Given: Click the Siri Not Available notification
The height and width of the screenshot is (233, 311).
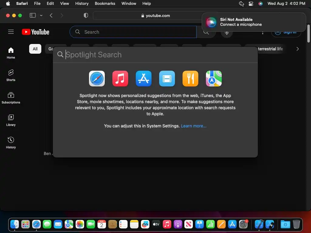Looking at the screenshot, I should pyautogui.click(x=254, y=22).
